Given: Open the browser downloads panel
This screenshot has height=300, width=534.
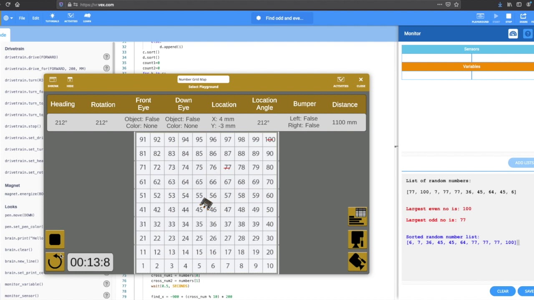Looking at the screenshot, I should (500, 5).
